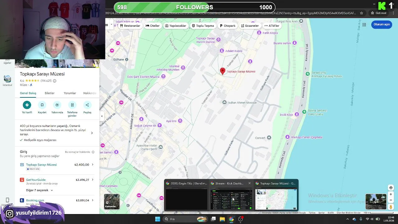Image resolution: width=398 pixels, height=224 pixels.
Task: Open Windows Start menu
Action: tap(158, 219)
